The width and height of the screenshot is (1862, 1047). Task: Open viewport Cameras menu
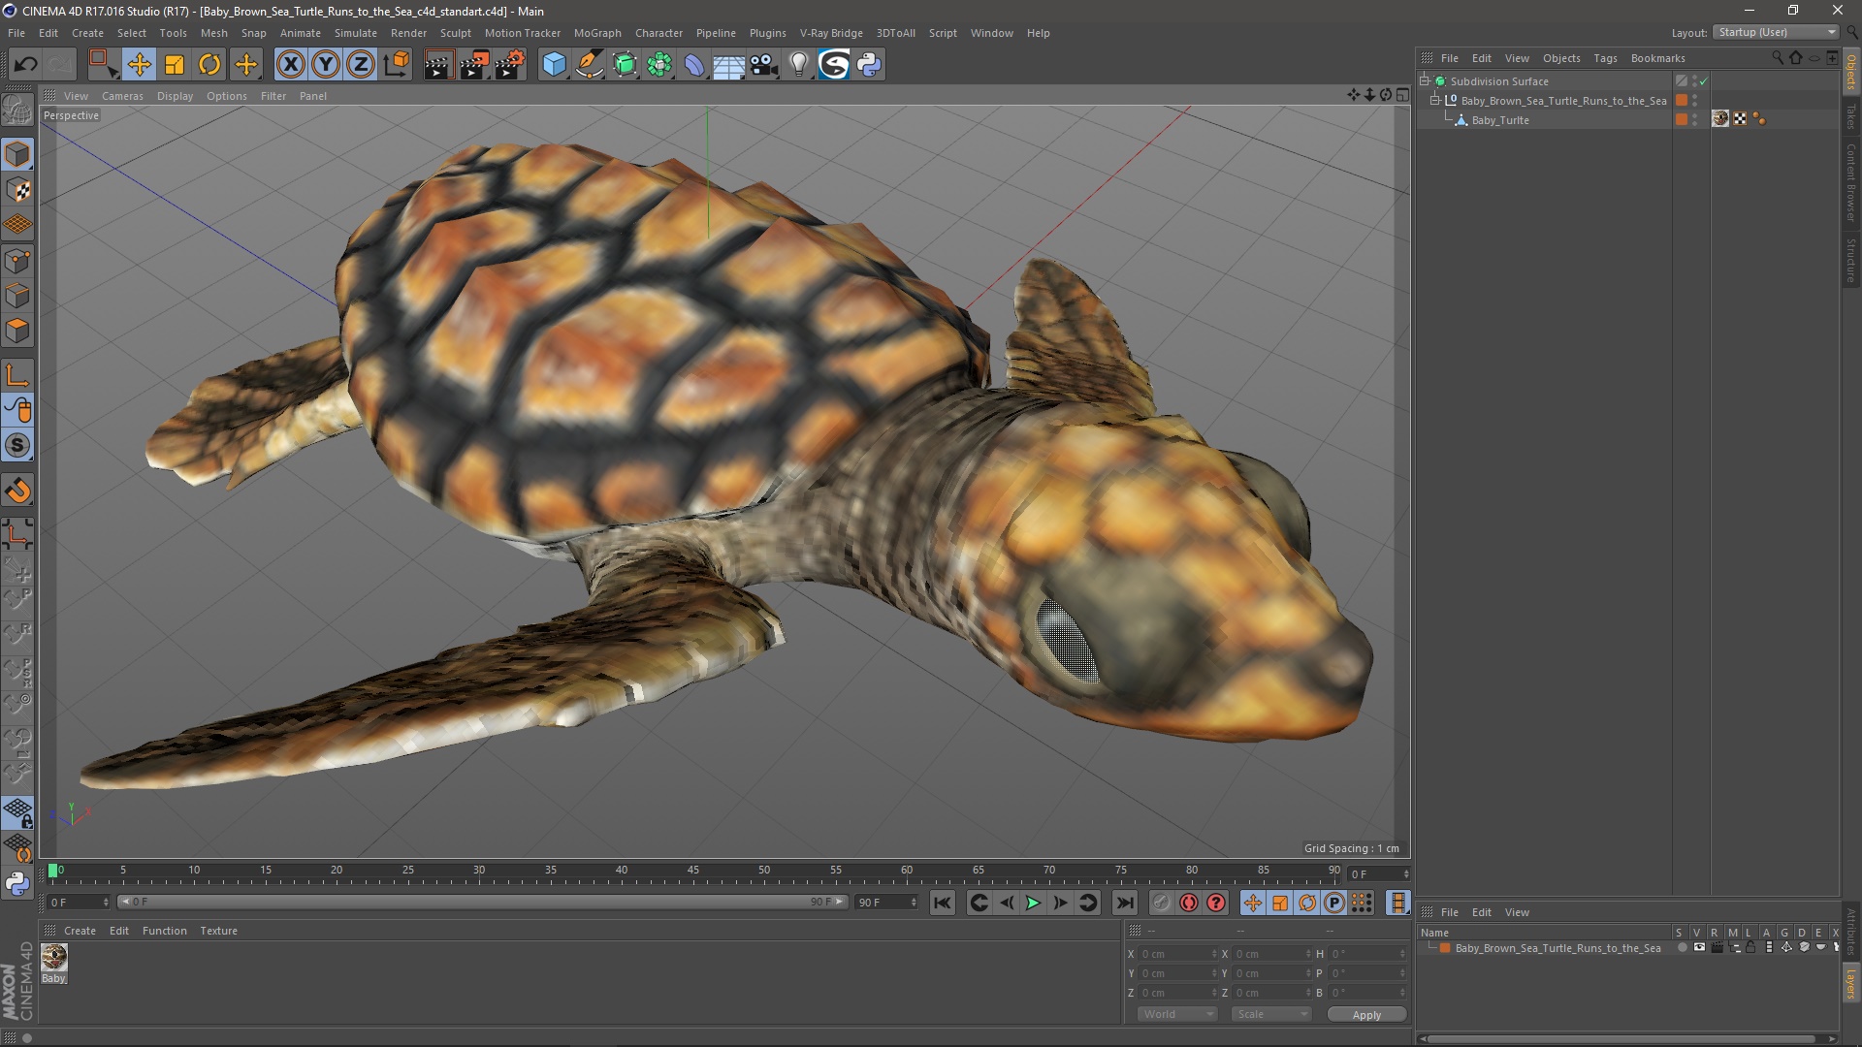tap(122, 96)
